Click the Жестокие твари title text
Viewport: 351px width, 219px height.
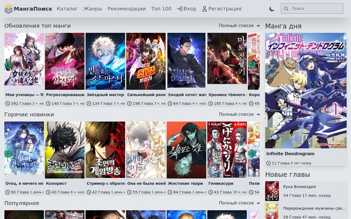[x=185, y=183]
